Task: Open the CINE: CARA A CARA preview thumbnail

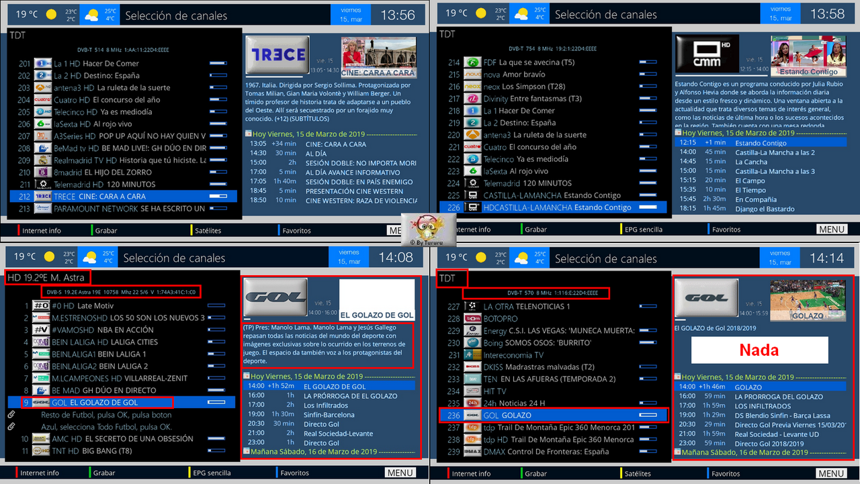Action: point(380,56)
